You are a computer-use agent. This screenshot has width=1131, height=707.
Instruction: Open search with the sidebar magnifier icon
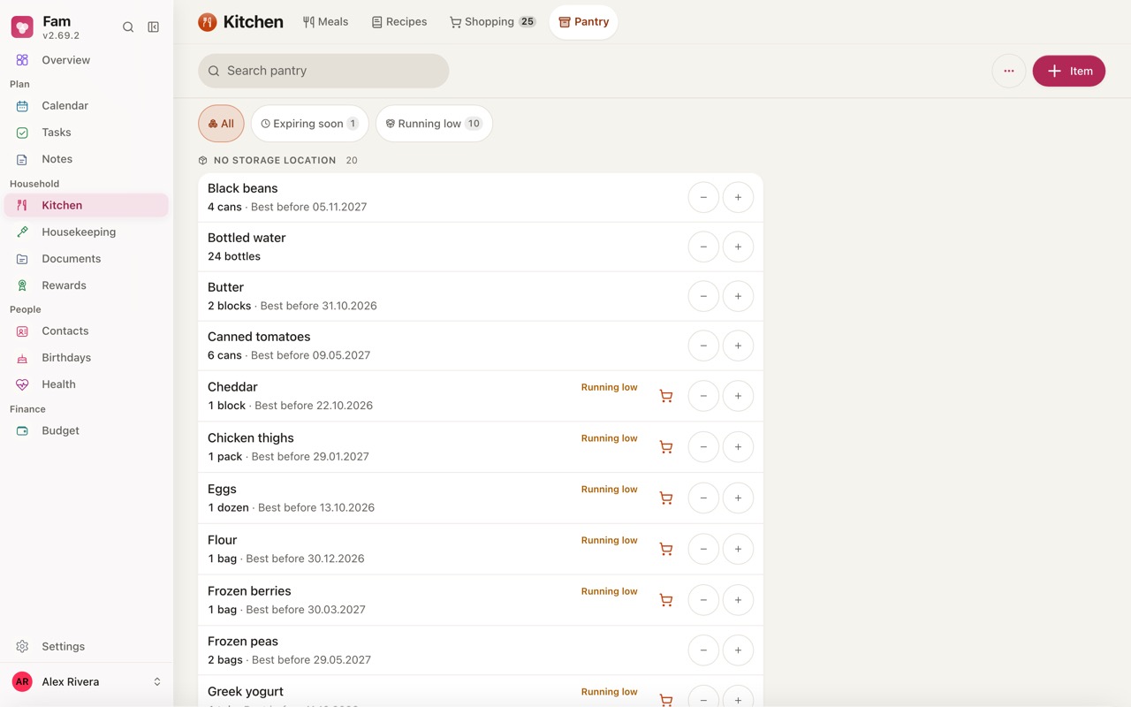pyautogui.click(x=128, y=27)
